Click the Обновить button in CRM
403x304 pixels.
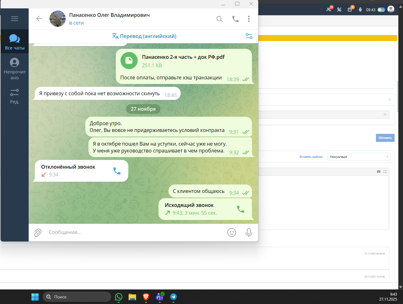coord(385,138)
